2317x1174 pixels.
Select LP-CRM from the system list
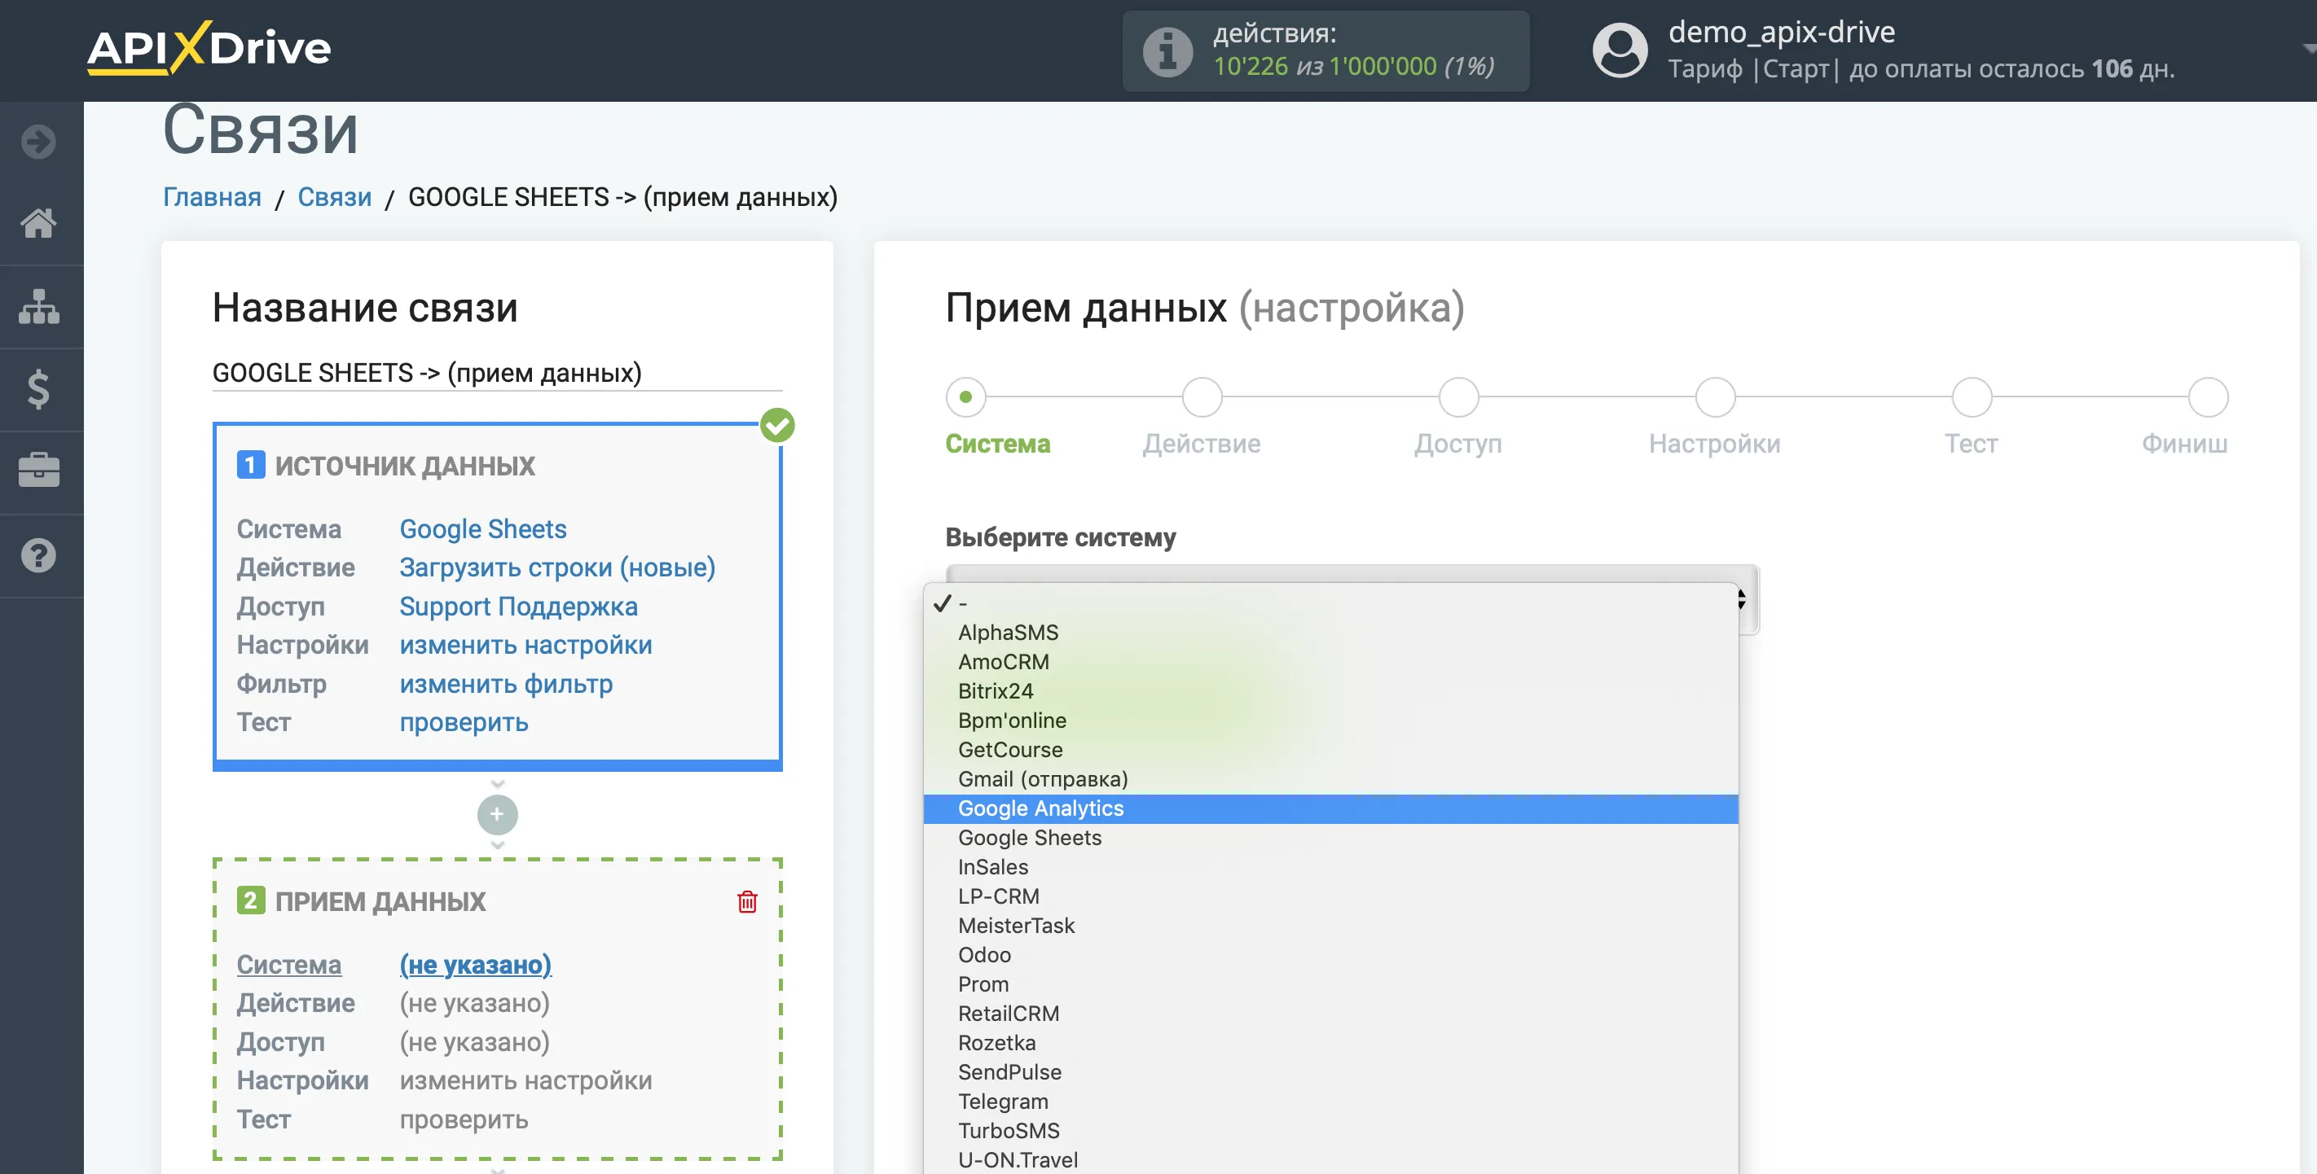[1330, 896]
